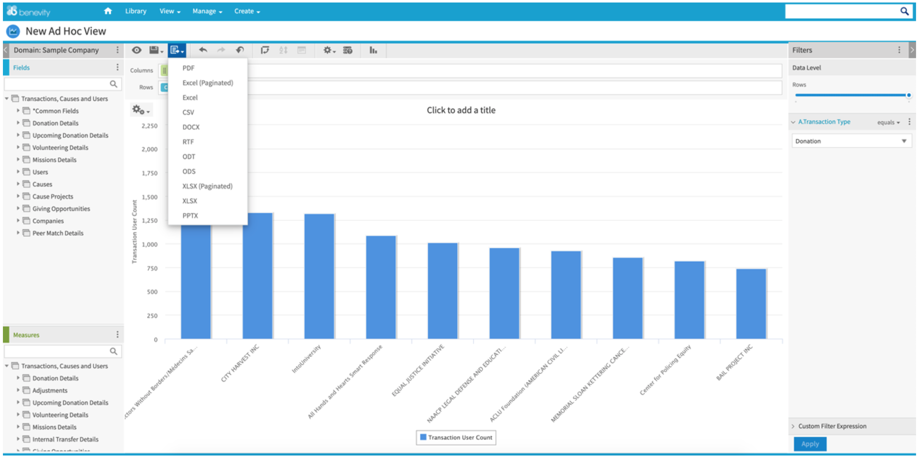This screenshot has height=458, width=919.
Task: Collapse the left data panel arrow
Action: click(x=5, y=50)
